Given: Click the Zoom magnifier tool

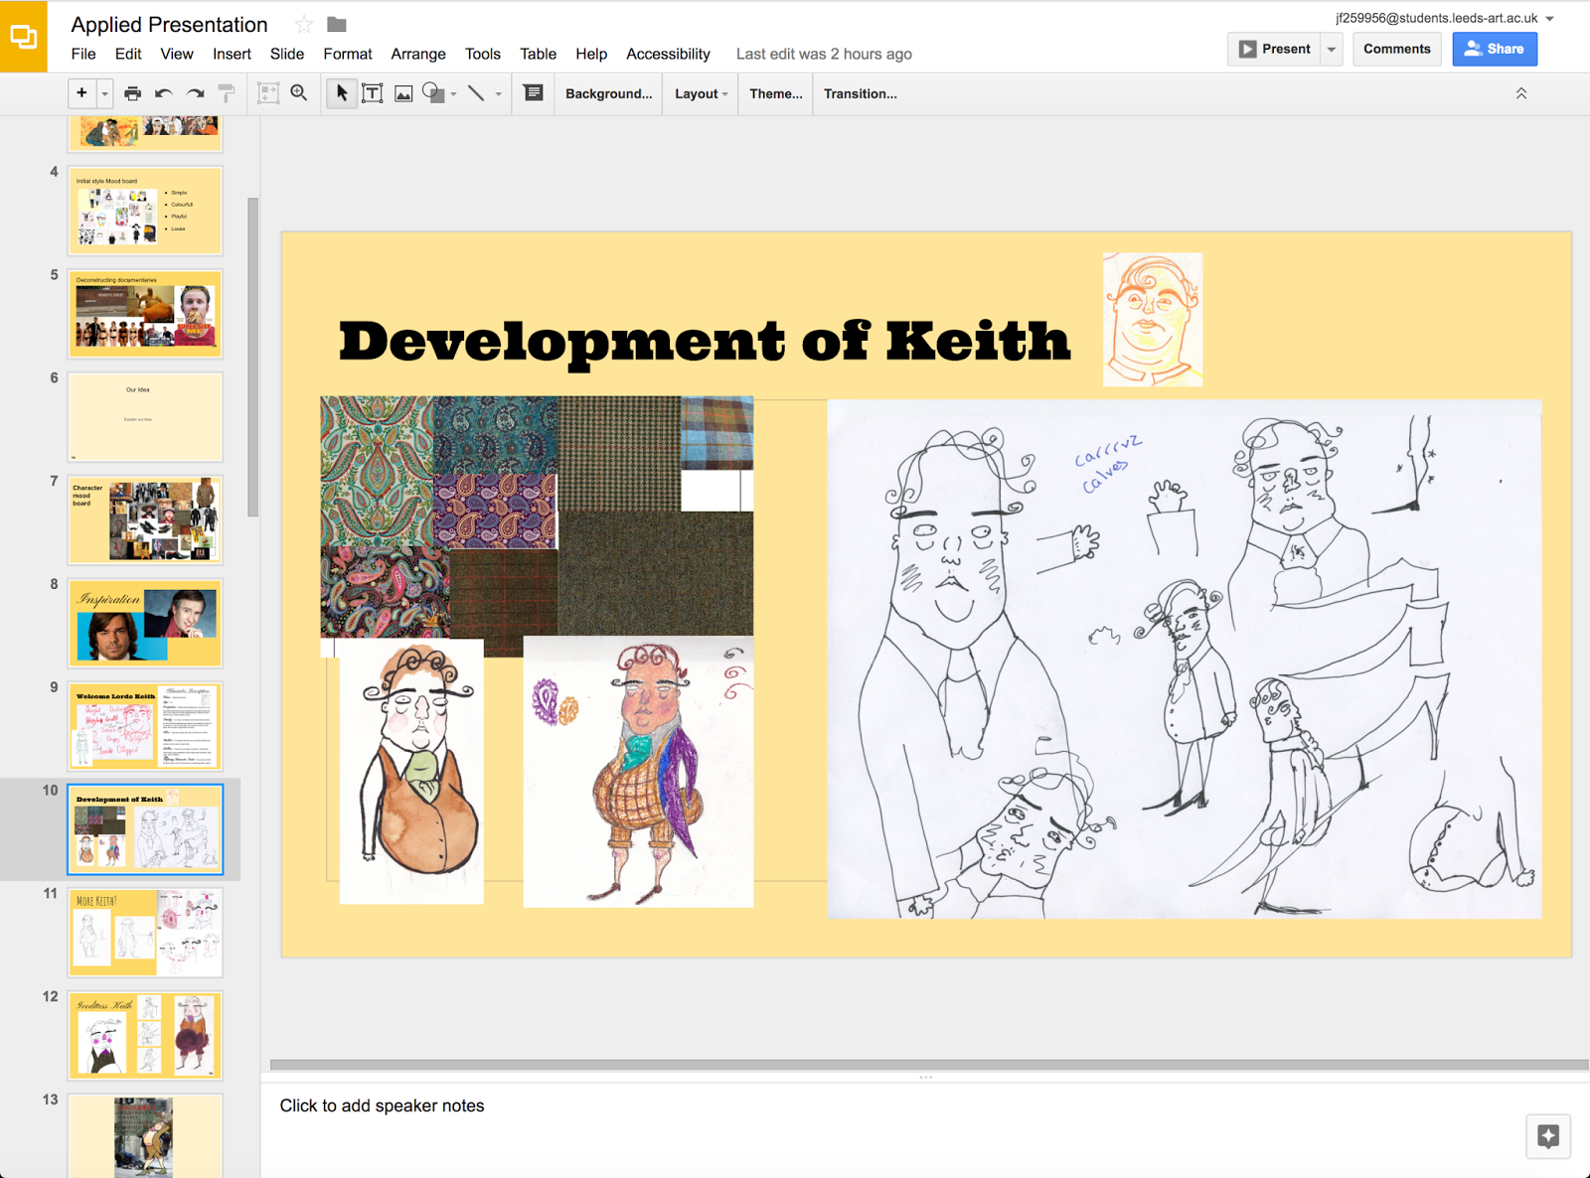Looking at the screenshot, I should (299, 93).
